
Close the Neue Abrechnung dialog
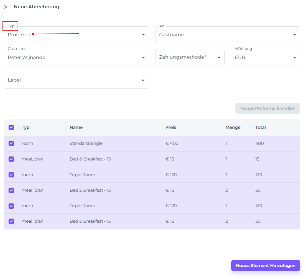point(6,7)
